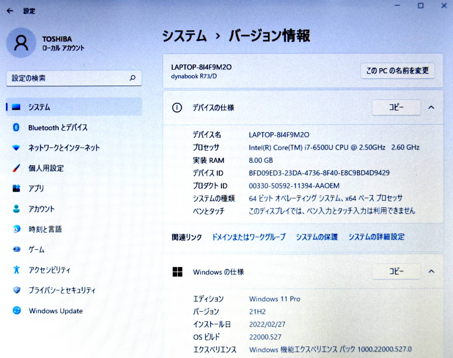Open システムの保護 link

pos(317,237)
